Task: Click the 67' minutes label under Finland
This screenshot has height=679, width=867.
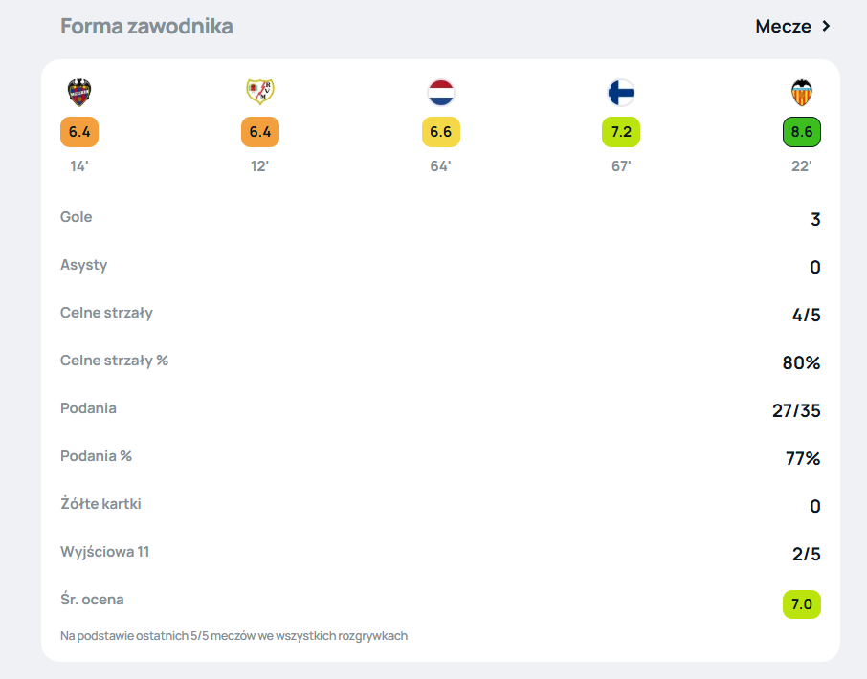Action: (x=621, y=166)
